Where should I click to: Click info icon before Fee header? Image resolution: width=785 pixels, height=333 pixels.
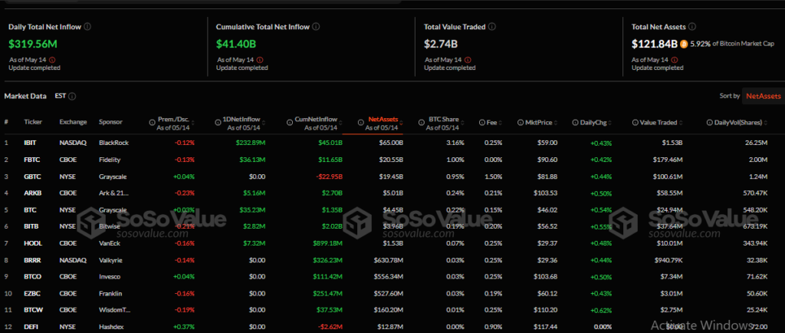point(481,123)
